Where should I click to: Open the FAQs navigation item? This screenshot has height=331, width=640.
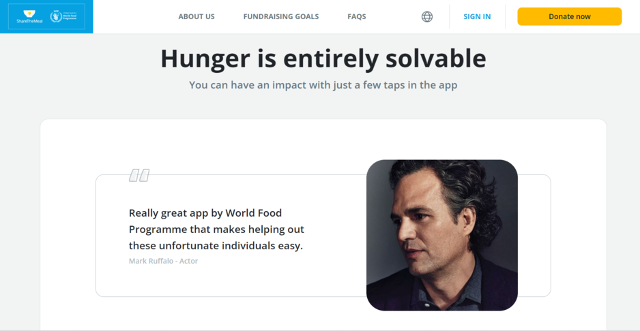(x=357, y=17)
